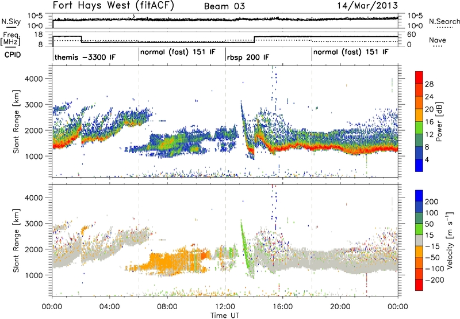The height and width of the screenshot is (319, 460).
Task: Click the blue 200 velocity color band
Action: (x=419, y=196)
